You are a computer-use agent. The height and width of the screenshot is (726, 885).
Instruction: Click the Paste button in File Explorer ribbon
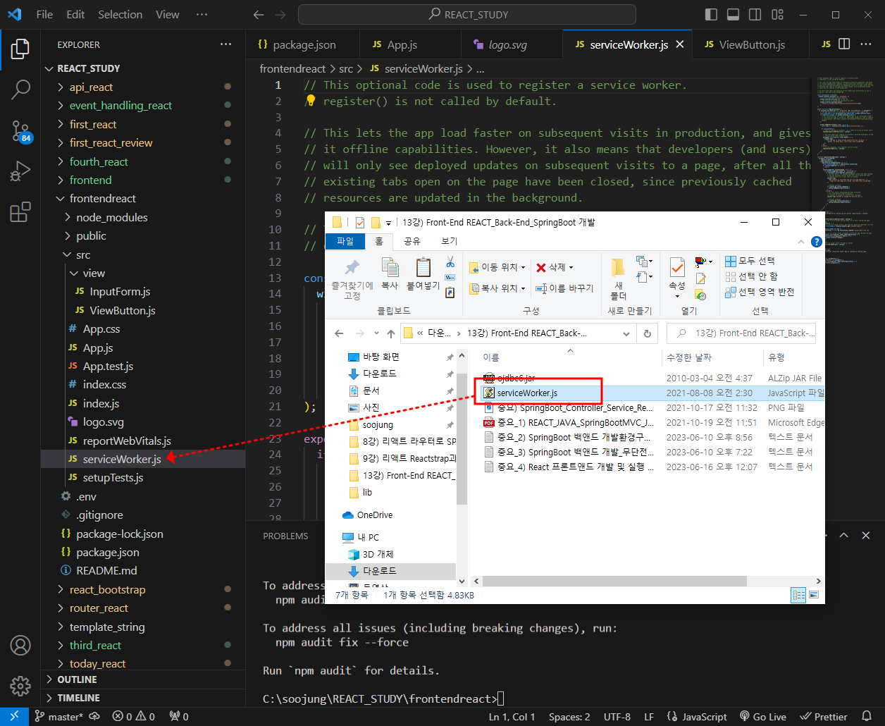[423, 273]
